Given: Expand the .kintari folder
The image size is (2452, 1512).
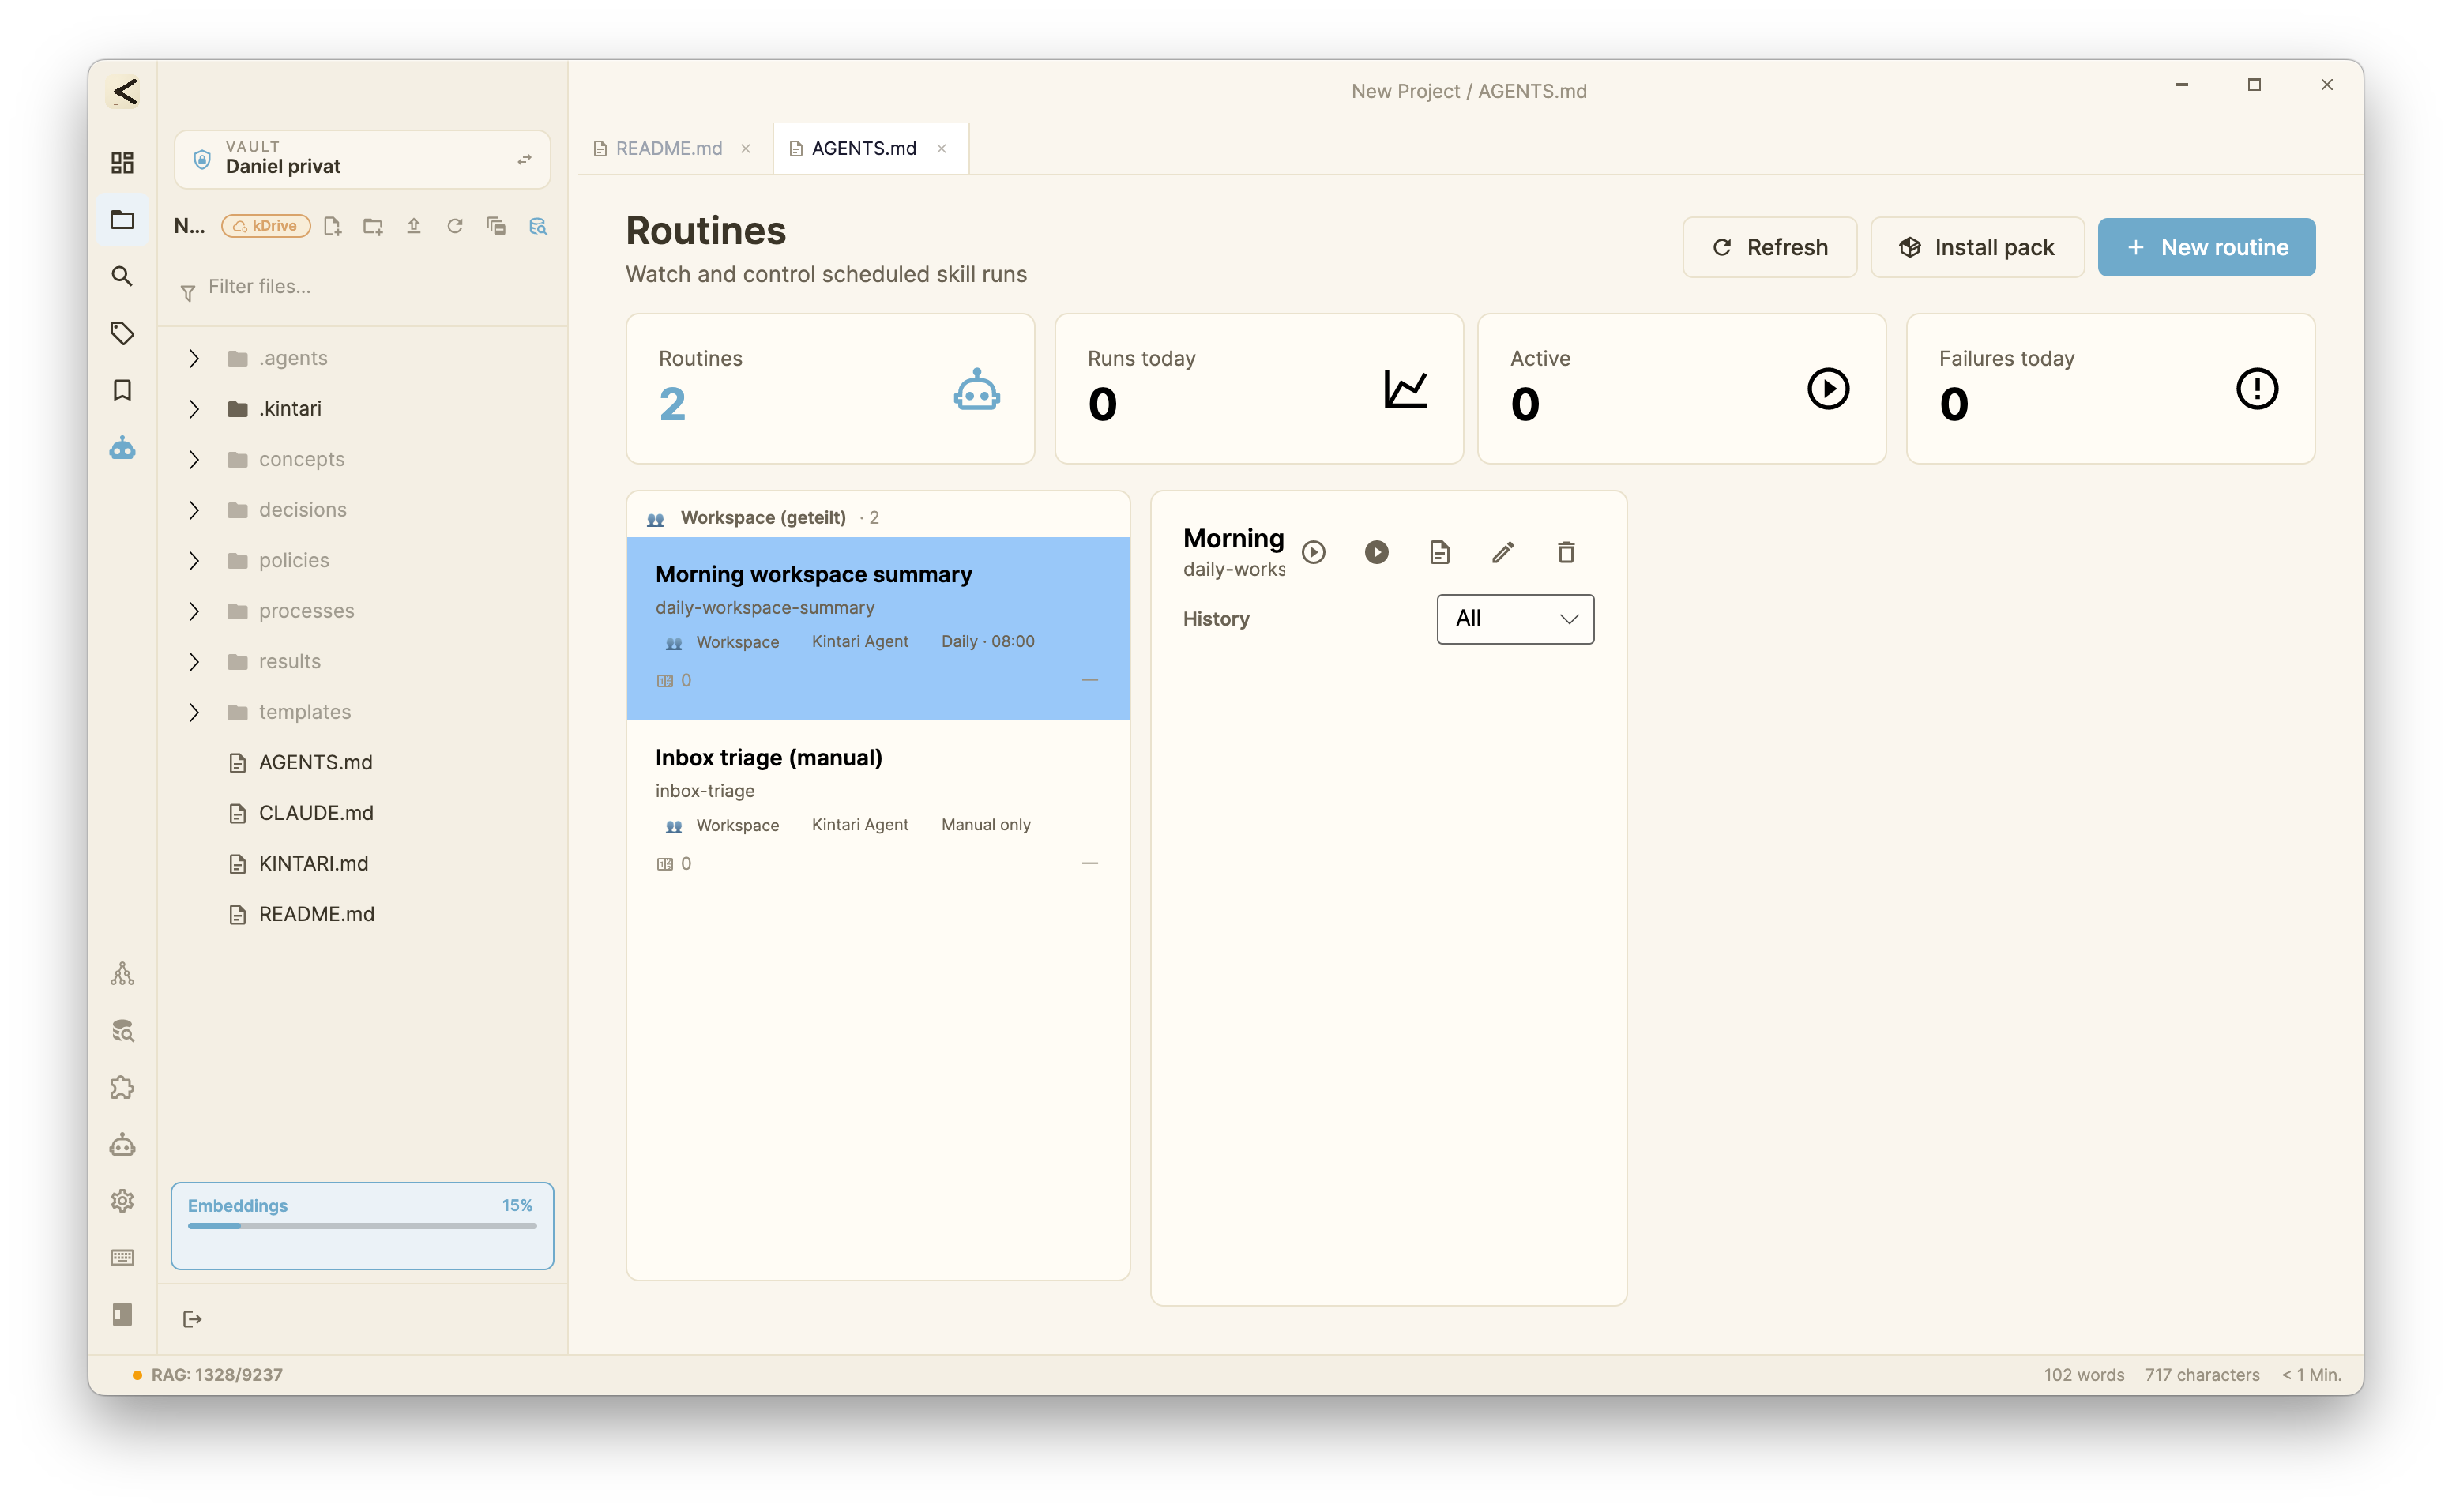Looking at the screenshot, I should [x=194, y=409].
